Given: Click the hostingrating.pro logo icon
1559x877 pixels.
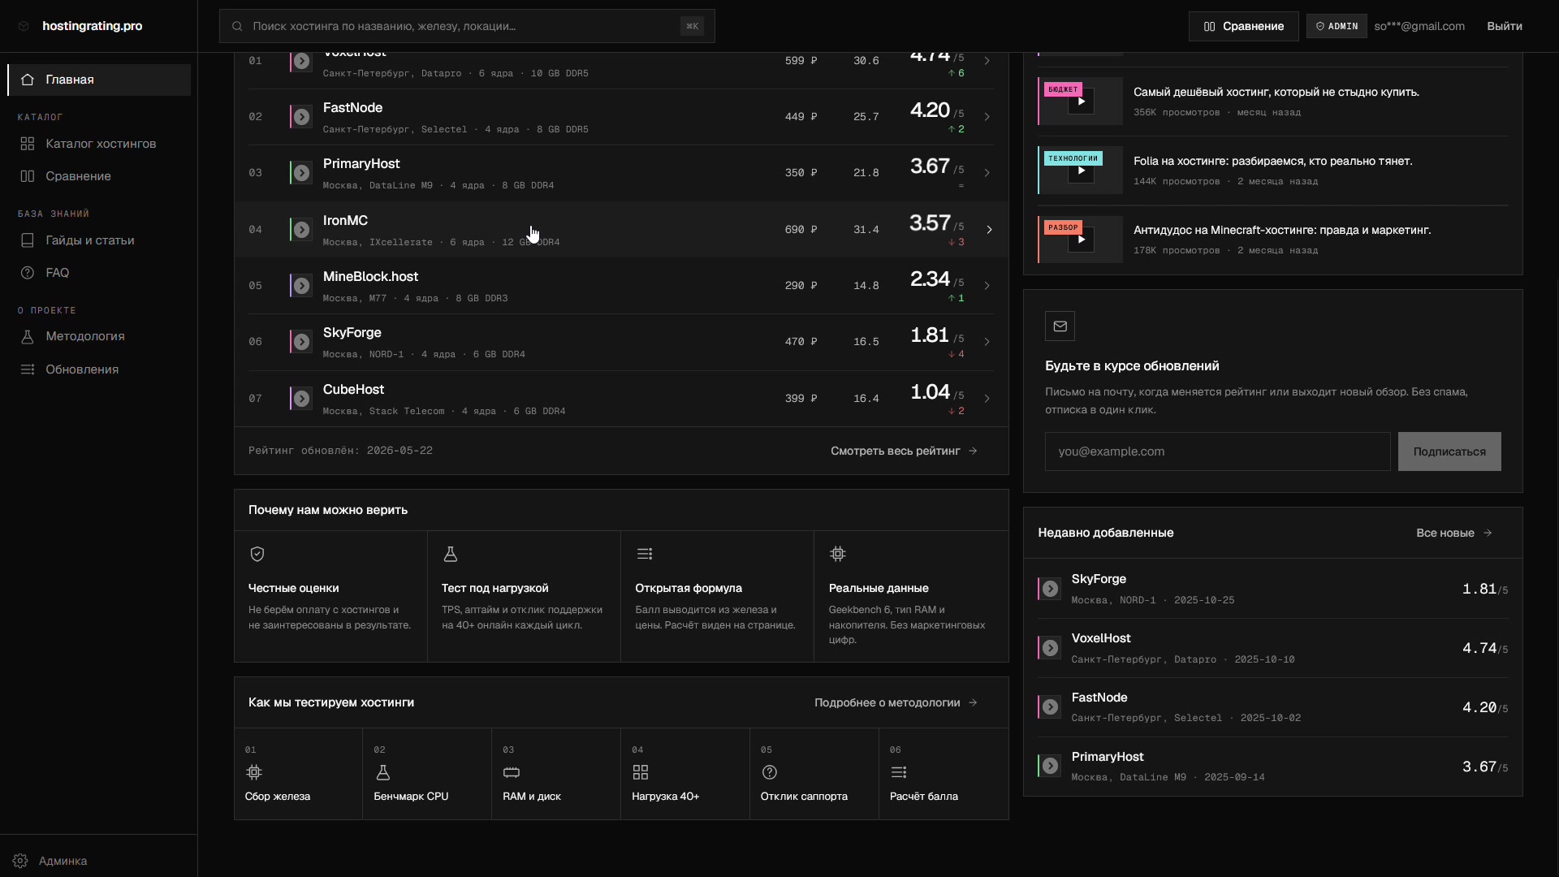Looking at the screenshot, I should [x=24, y=26].
